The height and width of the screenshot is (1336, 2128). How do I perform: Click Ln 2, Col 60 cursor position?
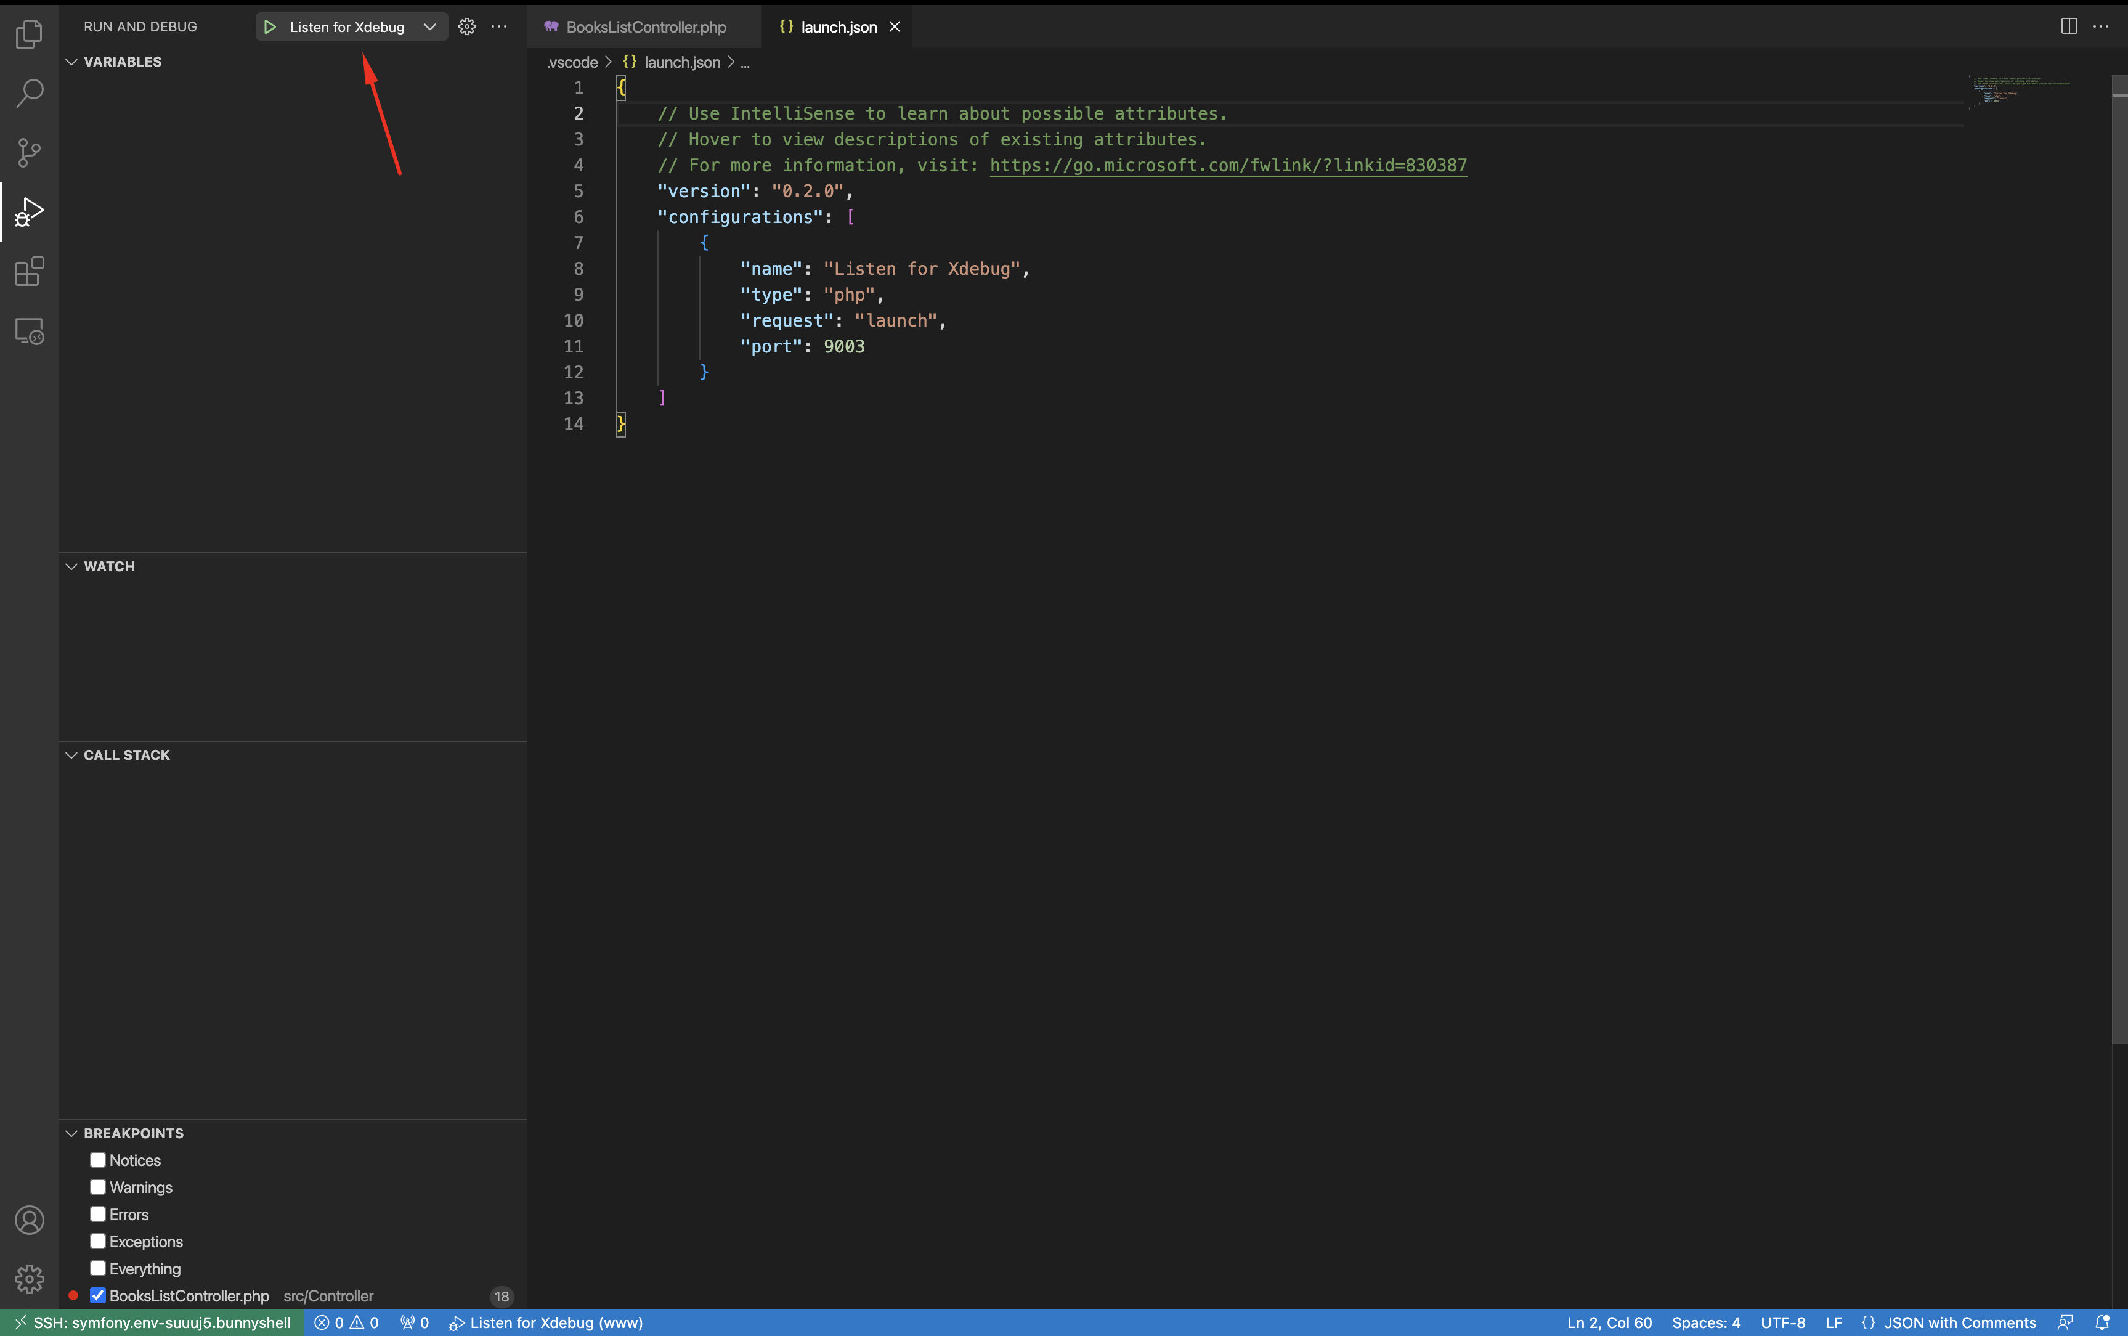pyautogui.click(x=1609, y=1322)
